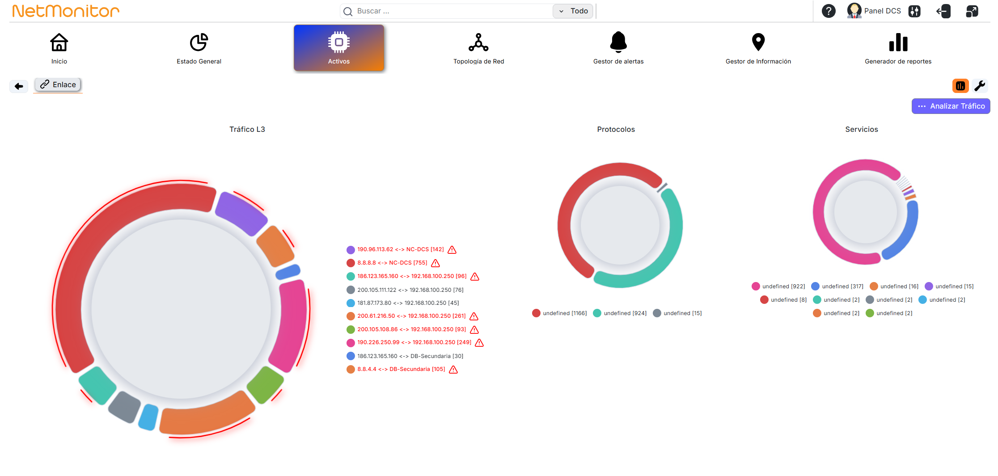
Task: Click the NetMonitor logo
Action: coord(66,11)
